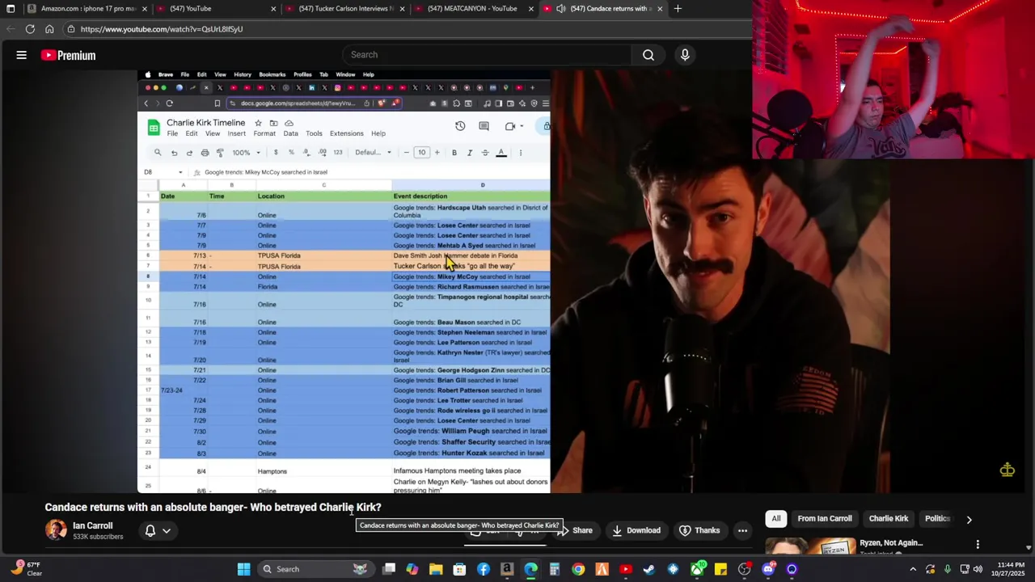Open more actions ellipsis beside Thanks
This screenshot has width=1035, height=582.
click(x=742, y=530)
